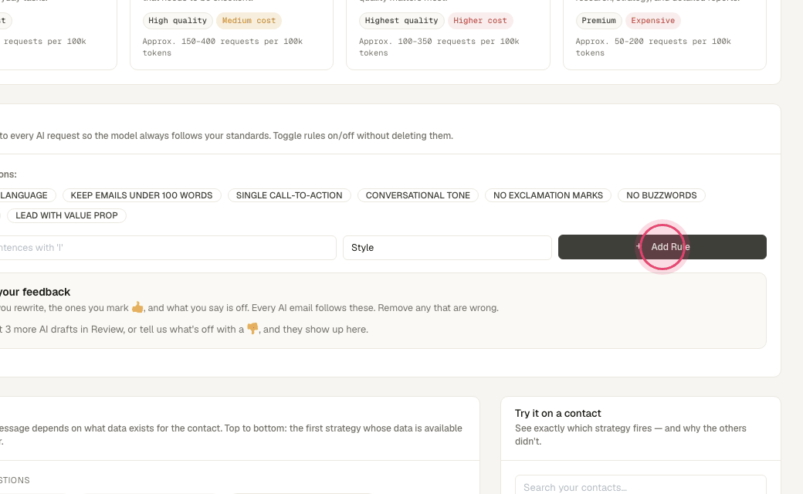Click the text Approx. 100-350 requests per 100k
Screen dimensions: 803x494
439,42
